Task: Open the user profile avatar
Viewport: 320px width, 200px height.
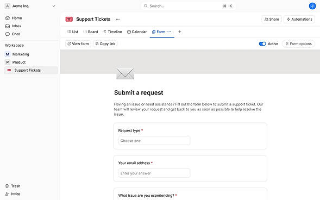Action: [x=312, y=6]
